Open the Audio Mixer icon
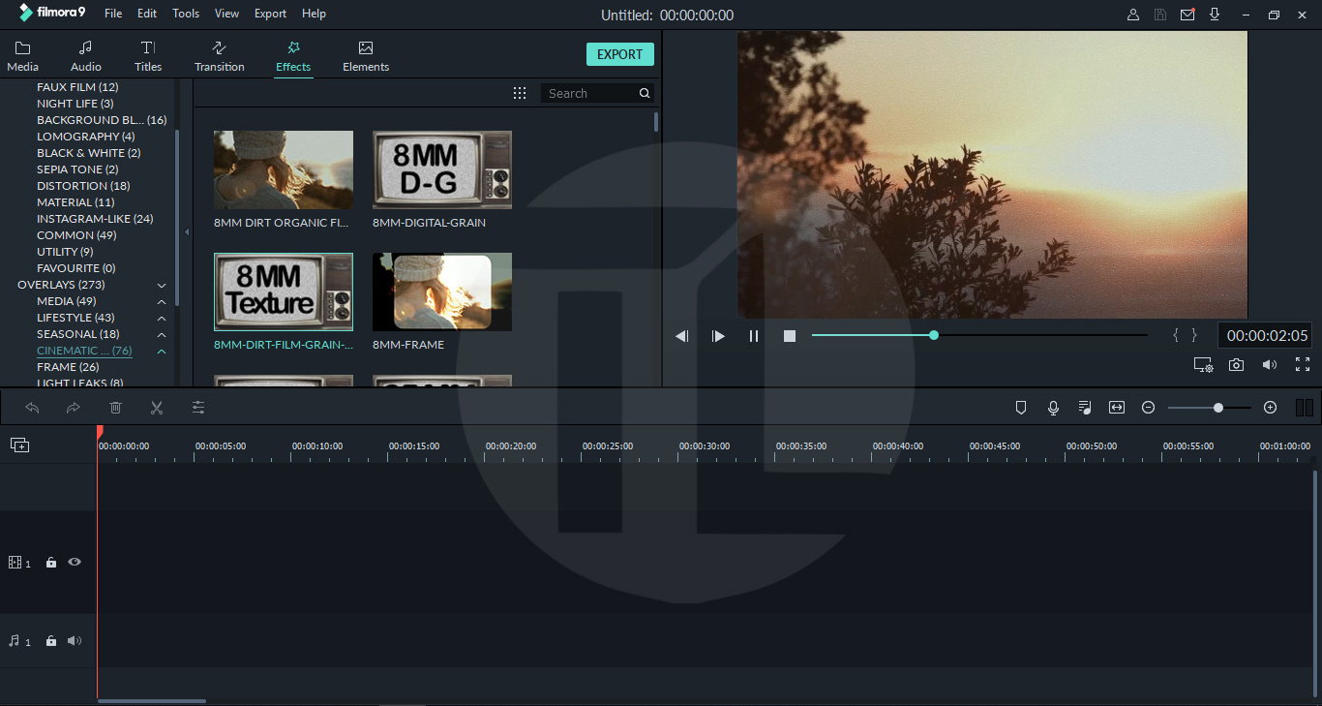Screen dimensions: 1322x706 point(1085,407)
